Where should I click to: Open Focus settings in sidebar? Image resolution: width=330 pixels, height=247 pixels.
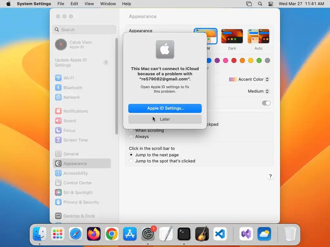pyautogui.click(x=82, y=131)
